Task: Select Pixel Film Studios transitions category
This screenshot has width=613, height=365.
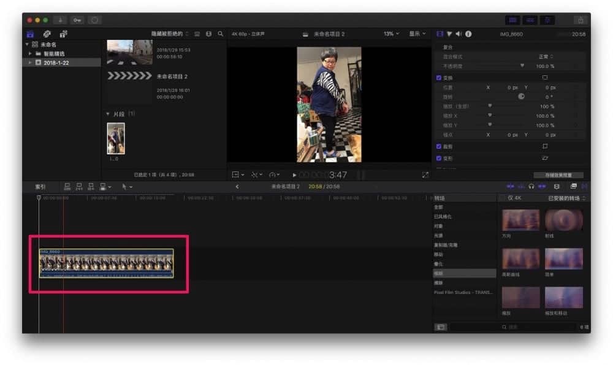Action: pos(463,292)
